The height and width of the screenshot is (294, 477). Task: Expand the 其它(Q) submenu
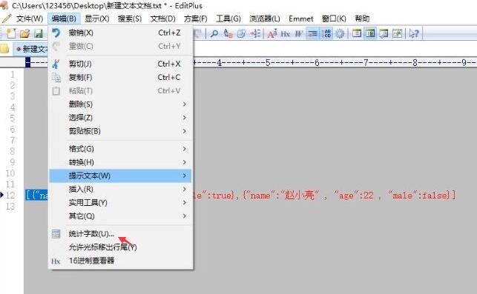click(x=121, y=216)
